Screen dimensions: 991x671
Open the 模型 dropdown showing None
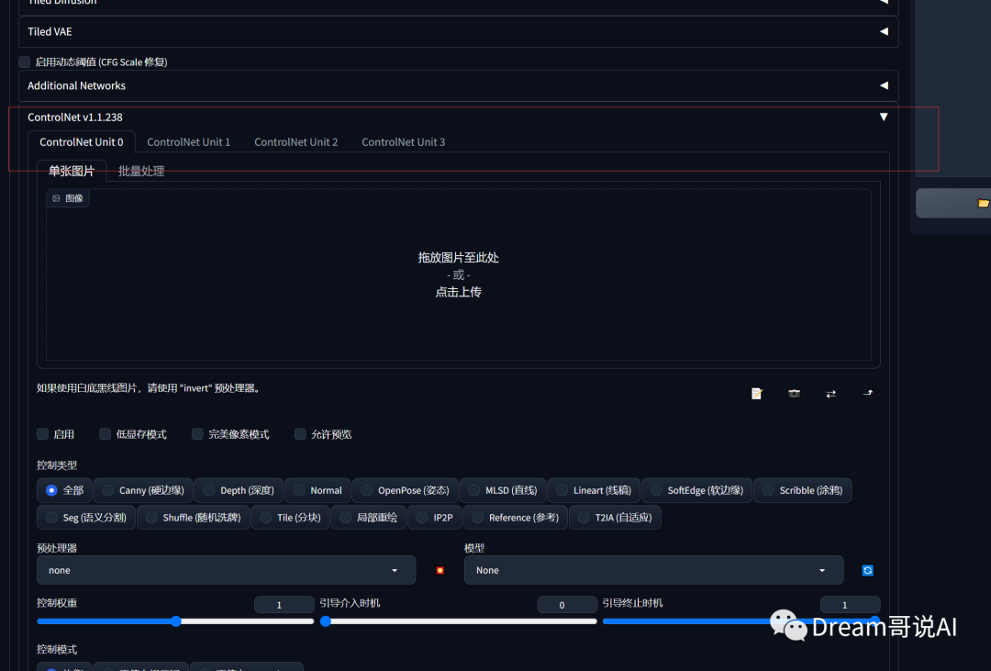[x=653, y=570]
